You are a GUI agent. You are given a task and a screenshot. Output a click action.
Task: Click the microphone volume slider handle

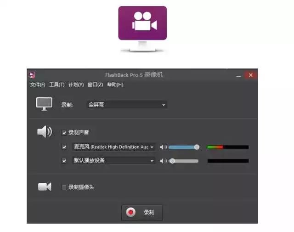pyautogui.click(x=197, y=147)
